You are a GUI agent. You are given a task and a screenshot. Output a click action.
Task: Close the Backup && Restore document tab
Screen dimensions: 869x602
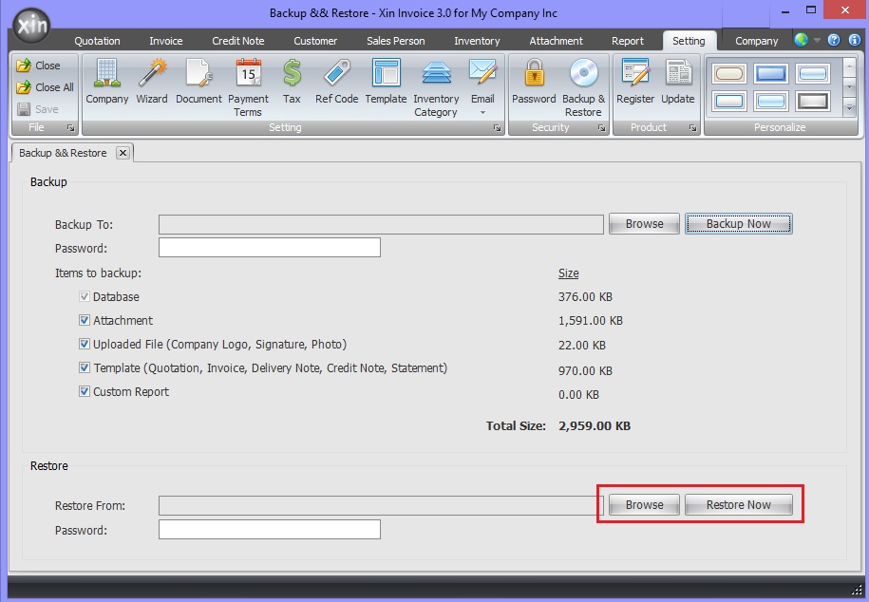(123, 153)
